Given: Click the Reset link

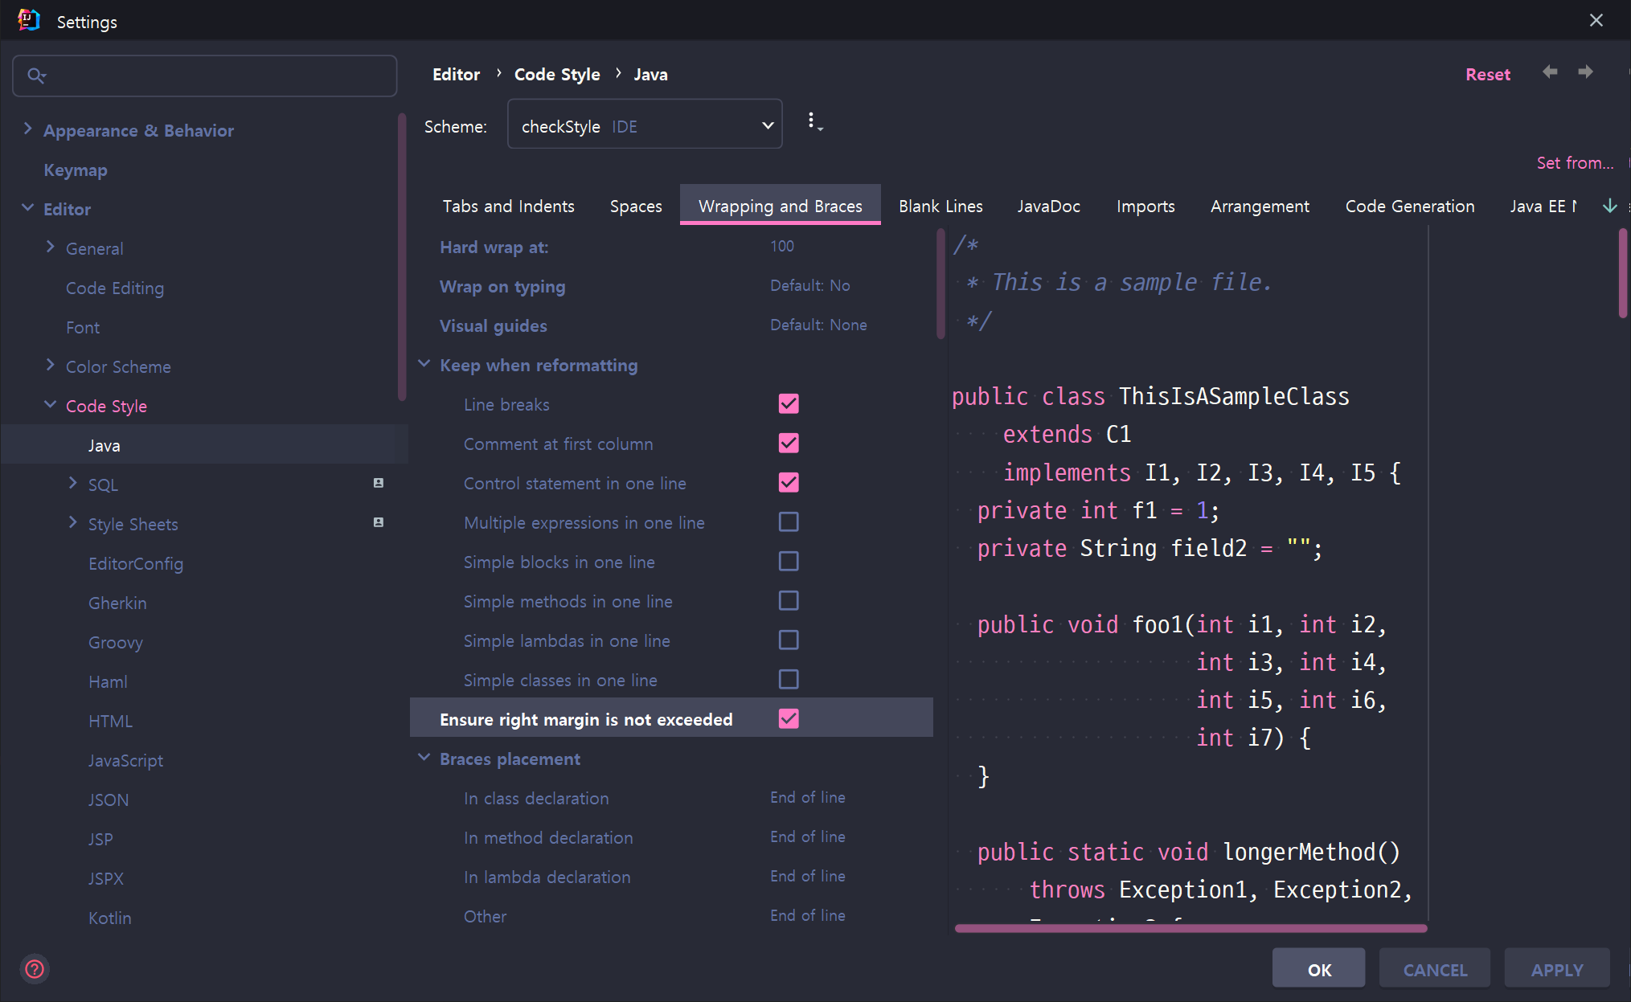Looking at the screenshot, I should point(1487,75).
